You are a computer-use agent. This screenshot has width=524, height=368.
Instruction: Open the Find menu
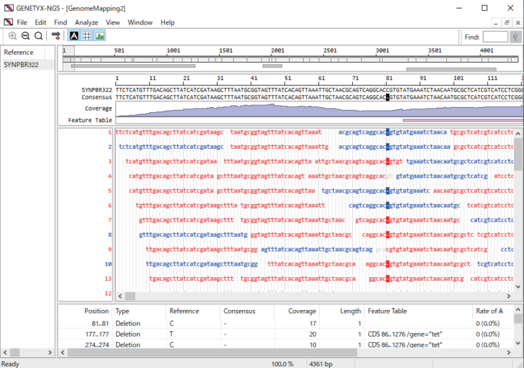60,23
